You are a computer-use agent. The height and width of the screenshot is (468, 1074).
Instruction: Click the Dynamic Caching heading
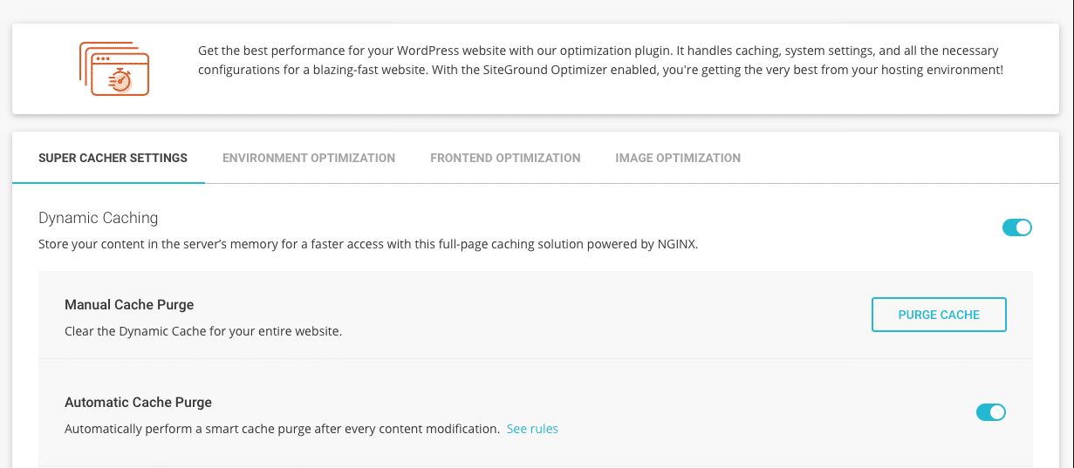99,218
